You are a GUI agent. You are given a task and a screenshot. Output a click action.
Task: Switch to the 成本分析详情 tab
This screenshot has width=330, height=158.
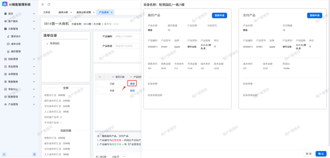tap(84, 13)
